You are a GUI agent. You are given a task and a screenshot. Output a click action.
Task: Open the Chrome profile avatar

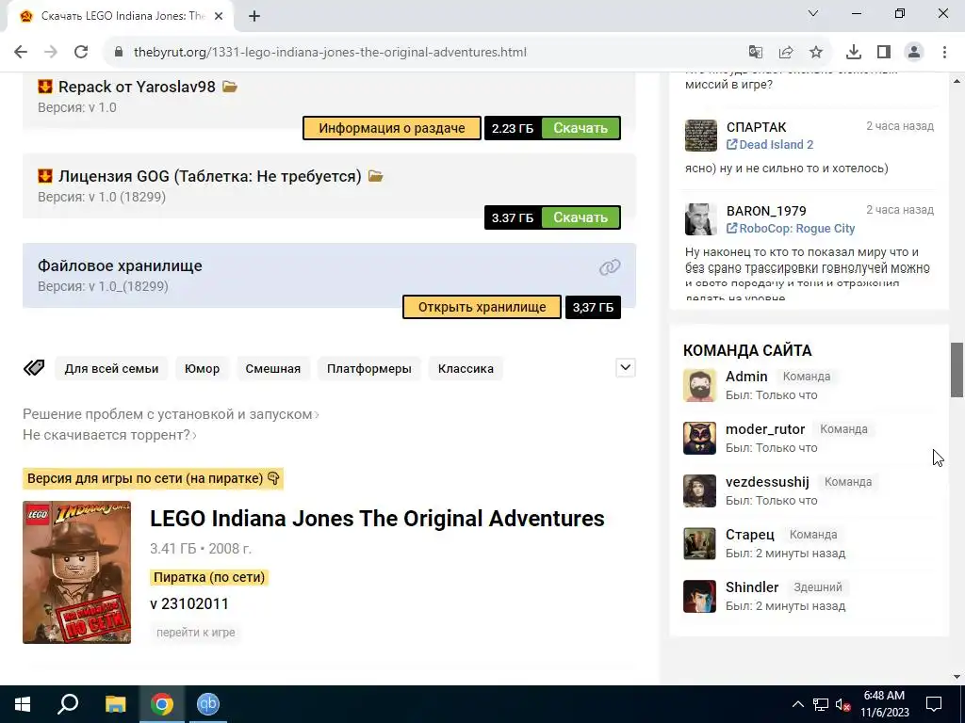point(914,53)
